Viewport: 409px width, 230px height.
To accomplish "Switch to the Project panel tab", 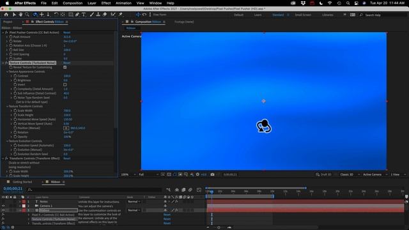I will [x=8, y=22].
